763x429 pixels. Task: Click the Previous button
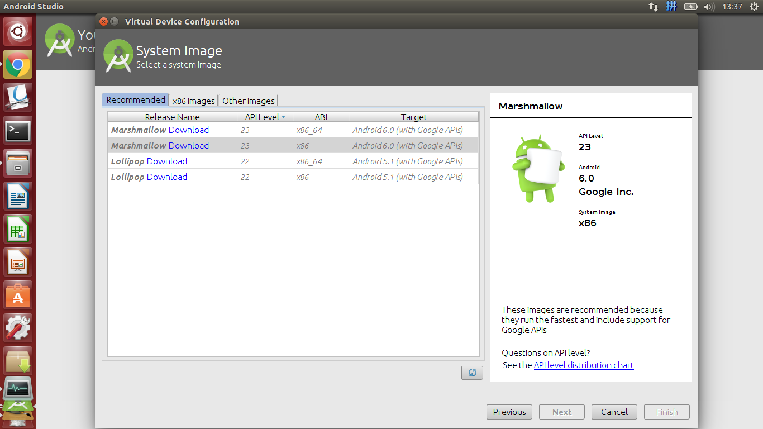(509, 412)
